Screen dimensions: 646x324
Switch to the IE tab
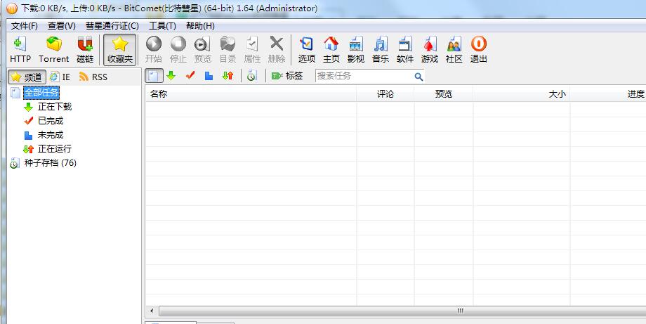[x=60, y=77]
